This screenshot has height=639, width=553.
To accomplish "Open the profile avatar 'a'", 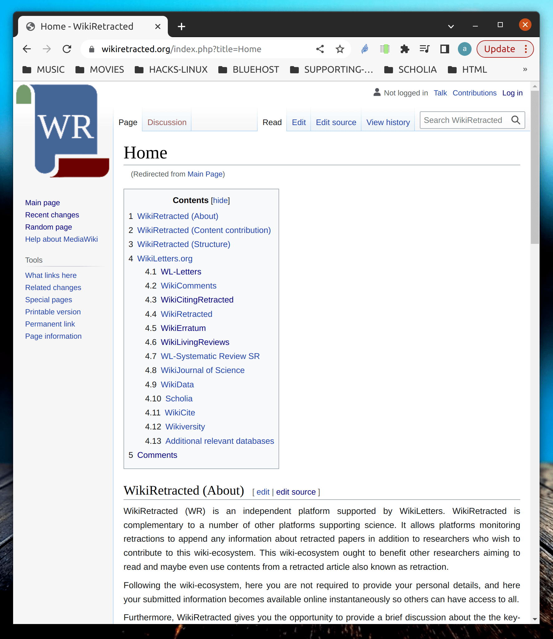I will click(464, 49).
